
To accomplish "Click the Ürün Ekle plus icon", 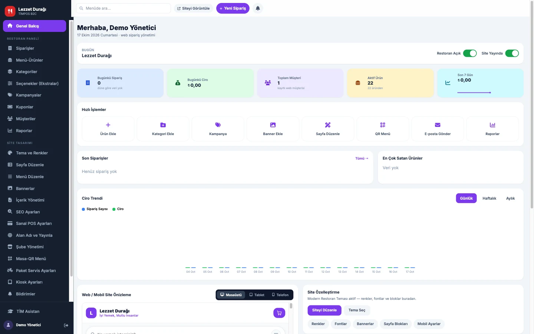I will tap(108, 125).
